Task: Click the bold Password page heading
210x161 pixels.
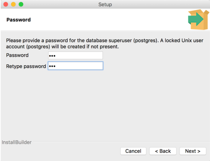Action: click(19, 20)
